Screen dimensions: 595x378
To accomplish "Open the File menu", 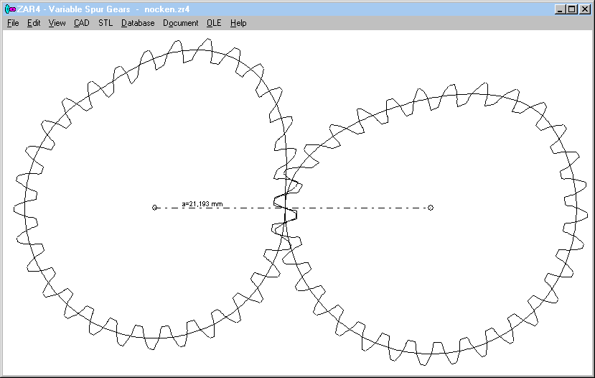I will tap(13, 23).
